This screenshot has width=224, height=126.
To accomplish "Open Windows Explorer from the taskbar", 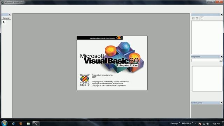I will (28, 124).
